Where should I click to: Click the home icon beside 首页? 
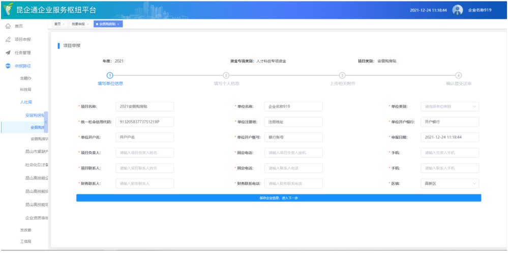(x=8, y=26)
